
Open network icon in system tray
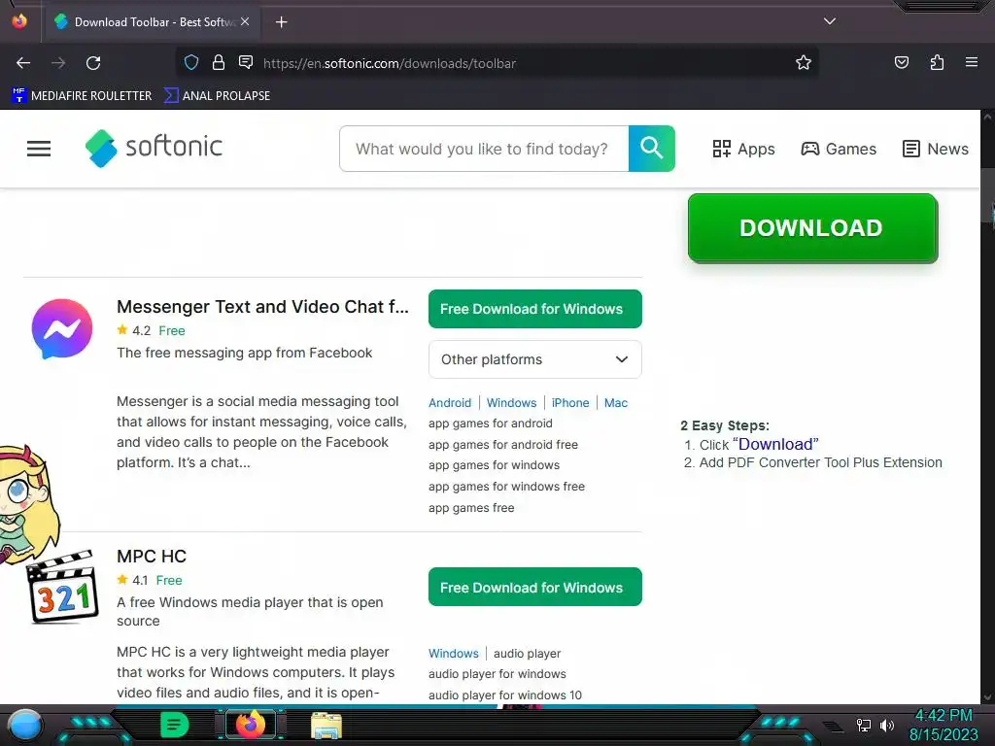click(x=863, y=725)
